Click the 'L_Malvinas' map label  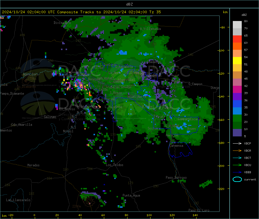(x=113, y=107)
